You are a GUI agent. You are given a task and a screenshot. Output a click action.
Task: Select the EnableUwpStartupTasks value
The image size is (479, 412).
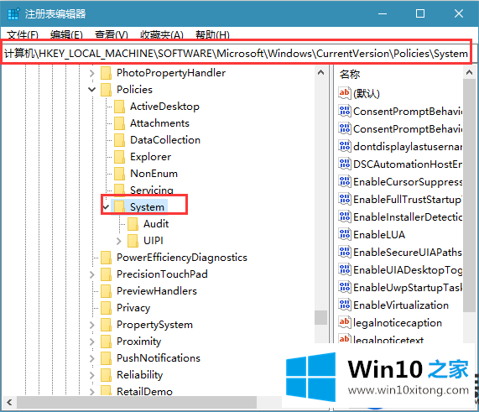408,288
